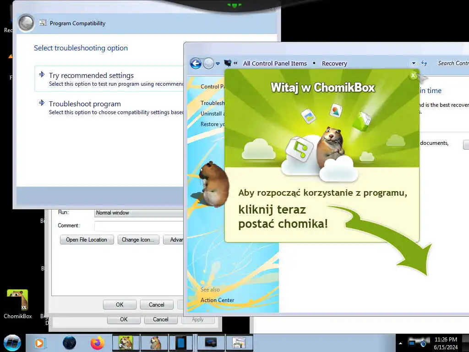Click the lower Cancel button beside Apply
Viewport: 469px width, 352px height.
pyautogui.click(x=161, y=319)
